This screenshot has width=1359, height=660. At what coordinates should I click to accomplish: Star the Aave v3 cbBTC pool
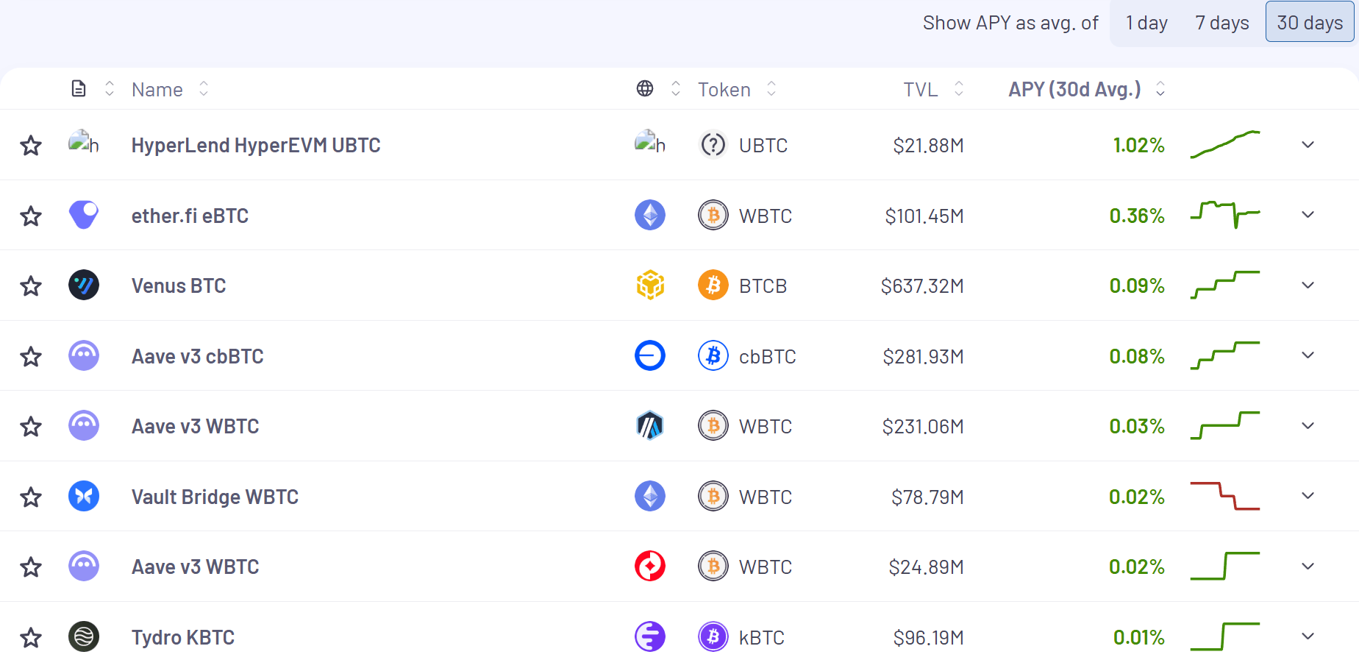click(x=31, y=356)
